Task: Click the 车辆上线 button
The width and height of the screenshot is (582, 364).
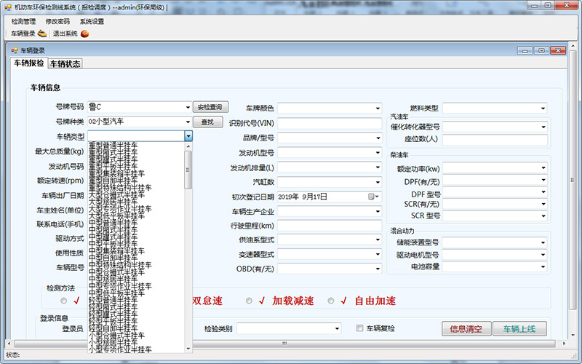Action: pyautogui.click(x=519, y=329)
